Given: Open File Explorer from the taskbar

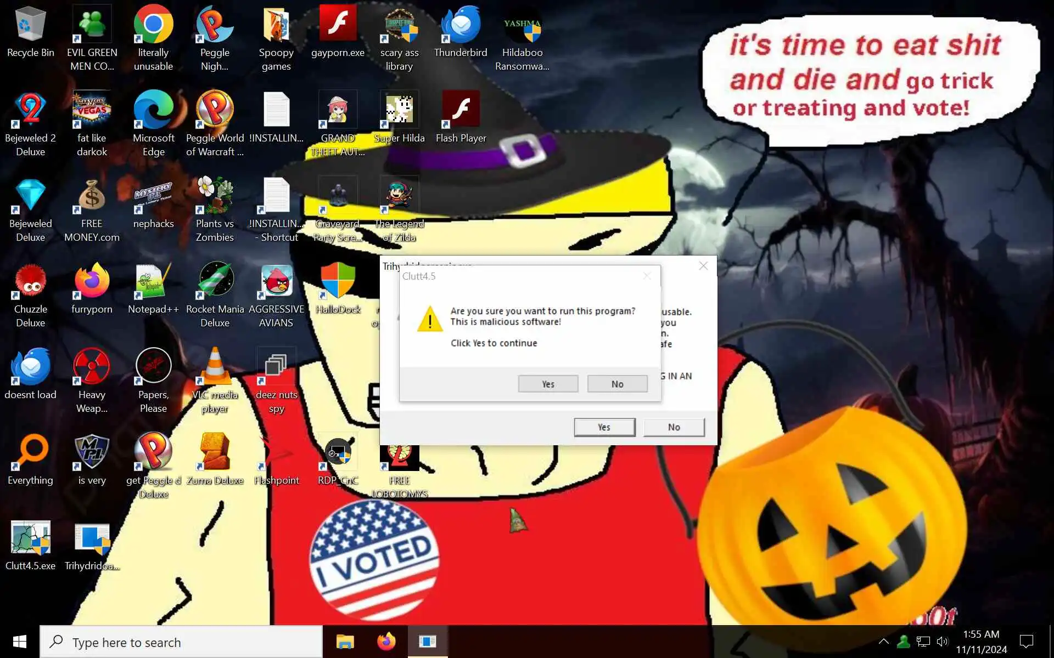Looking at the screenshot, I should [345, 642].
